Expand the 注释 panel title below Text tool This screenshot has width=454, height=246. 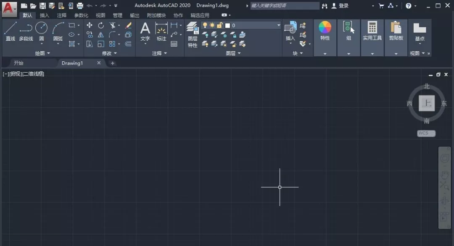[x=160, y=53]
